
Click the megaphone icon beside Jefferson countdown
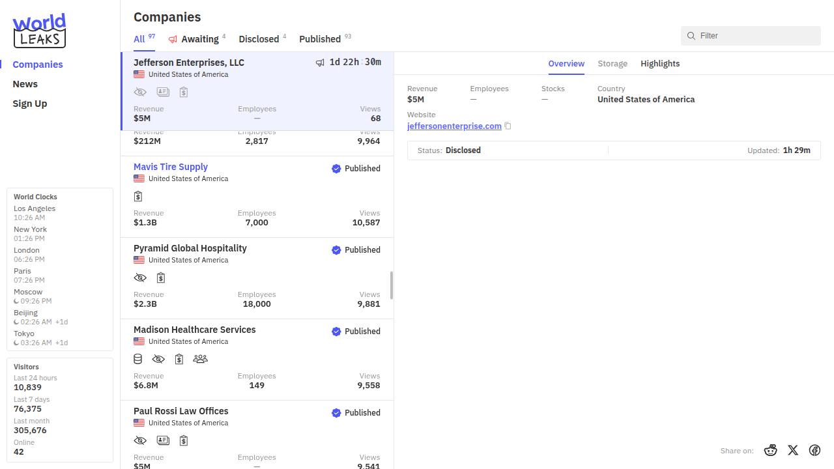coord(320,63)
